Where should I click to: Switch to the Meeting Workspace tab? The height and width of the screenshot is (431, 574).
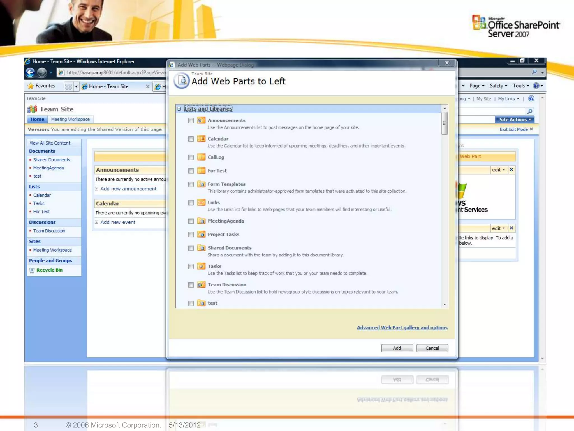click(x=70, y=119)
